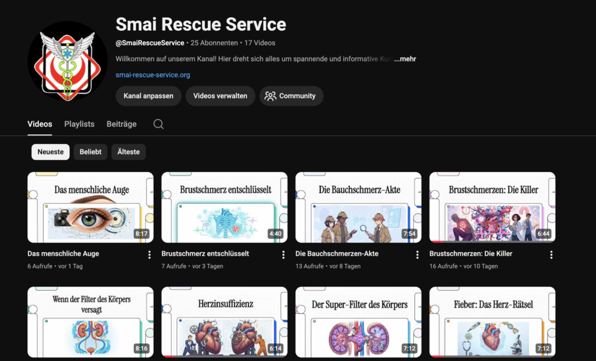Screen dimensions: 596x361
Task: Click the 6:44 duration badge
Action: [543, 234]
